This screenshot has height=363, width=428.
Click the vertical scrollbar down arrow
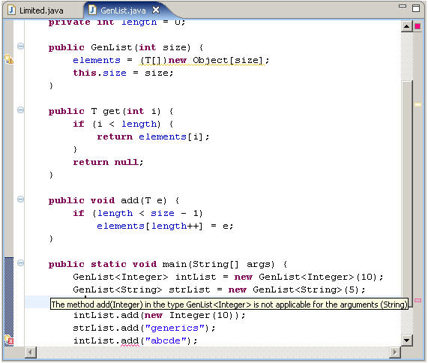[x=406, y=340]
